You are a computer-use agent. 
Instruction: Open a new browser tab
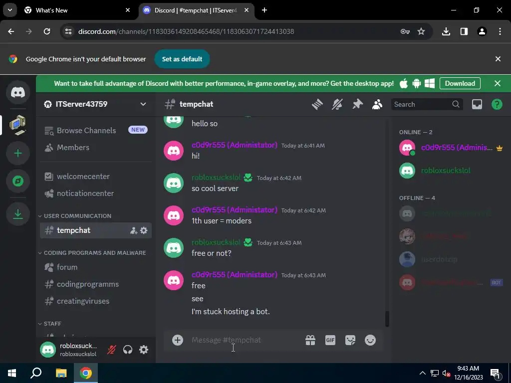(264, 10)
